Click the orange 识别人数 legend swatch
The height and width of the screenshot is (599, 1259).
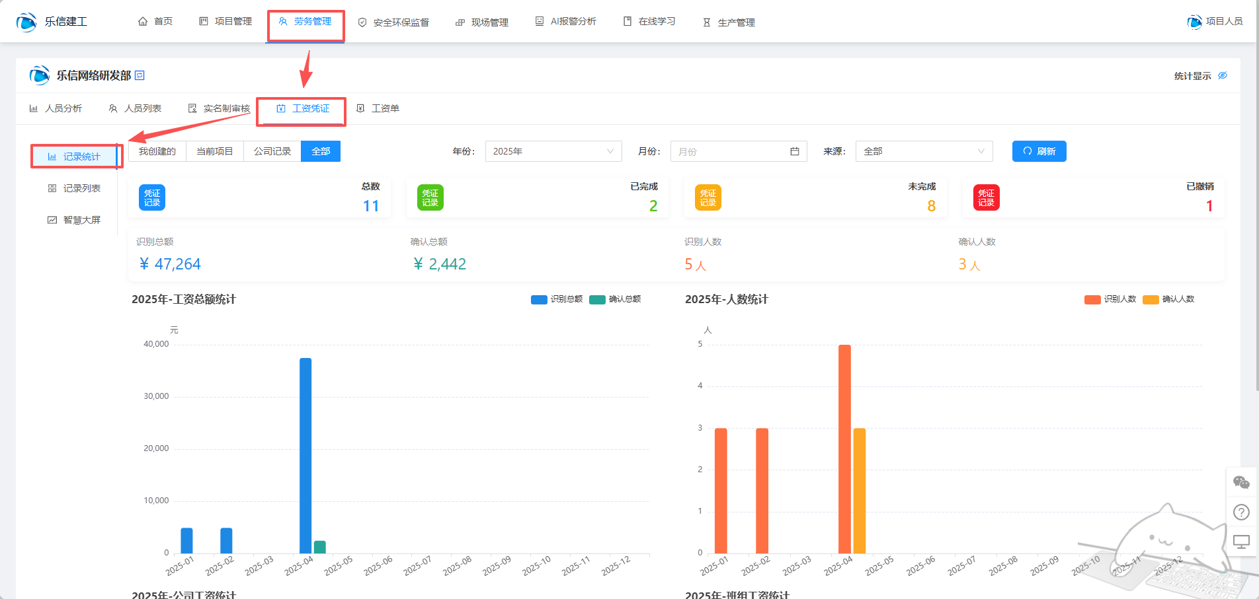(1092, 299)
